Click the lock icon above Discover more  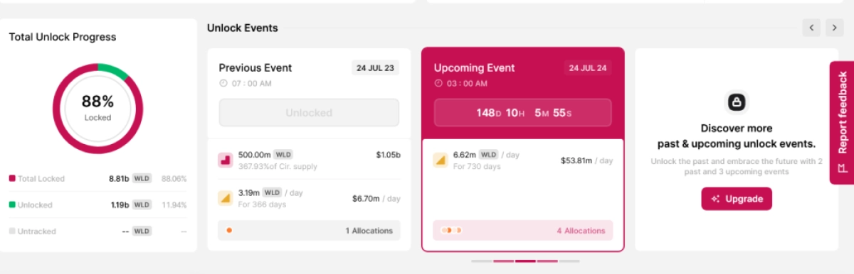tap(737, 103)
